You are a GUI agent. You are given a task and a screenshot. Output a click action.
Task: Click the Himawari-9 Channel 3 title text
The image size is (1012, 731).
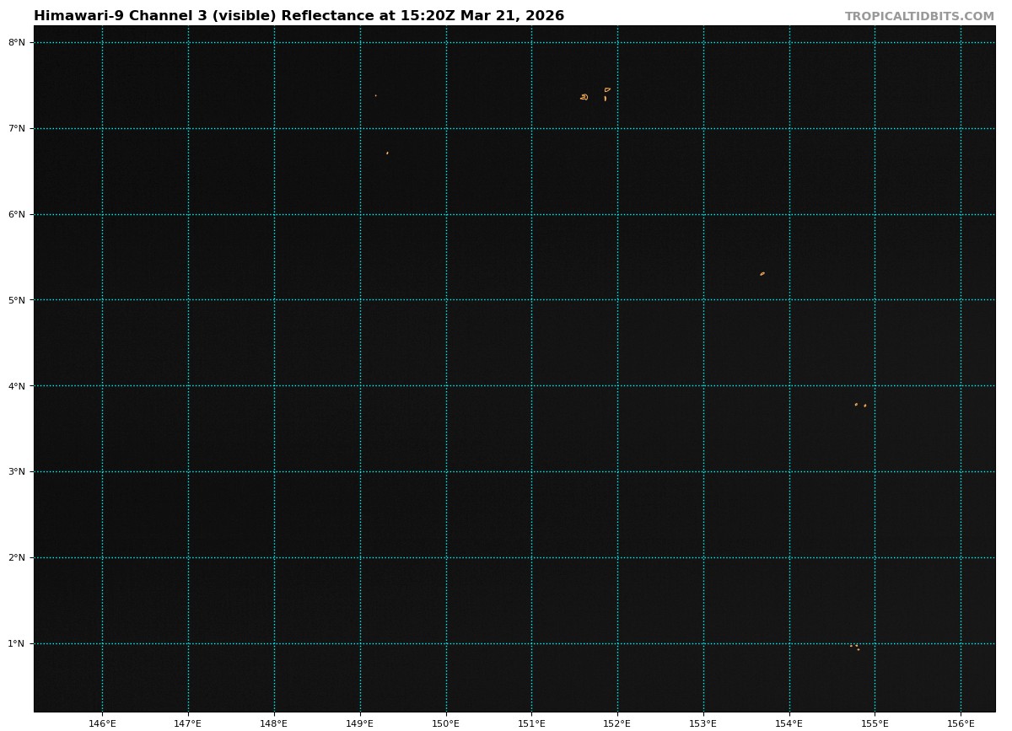pyautogui.click(x=299, y=16)
